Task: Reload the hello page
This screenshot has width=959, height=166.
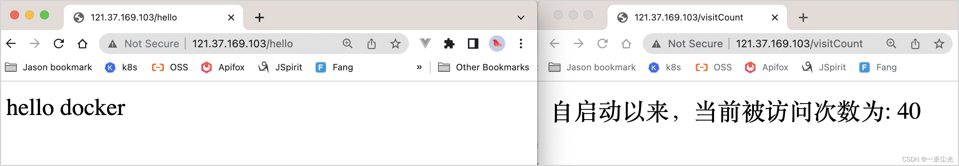Action: [59, 44]
